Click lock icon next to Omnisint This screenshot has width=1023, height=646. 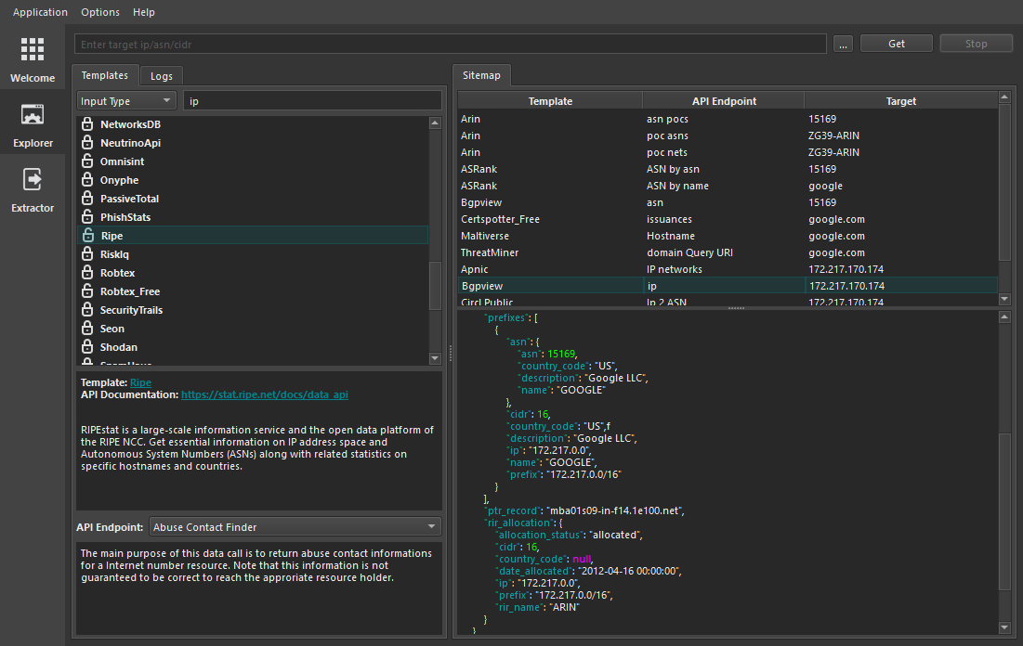[87, 161]
